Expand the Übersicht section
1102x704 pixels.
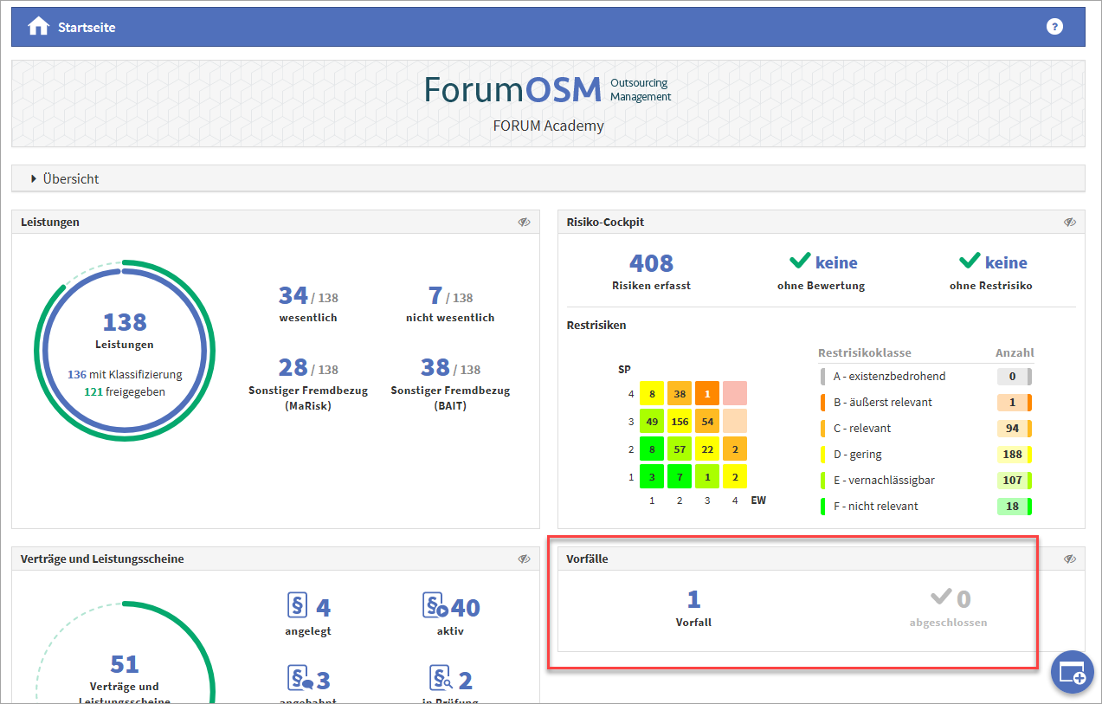pyautogui.click(x=35, y=179)
